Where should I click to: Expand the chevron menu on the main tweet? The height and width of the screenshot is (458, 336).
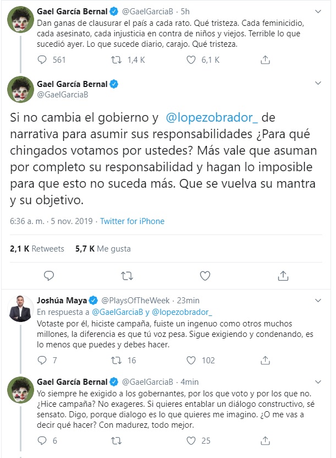pyautogui.click(x=317, y=83)
